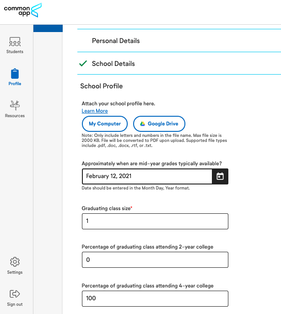Click the 4-year college percentage field
Screen dimensions: 281x314
(x=155, y=298)
